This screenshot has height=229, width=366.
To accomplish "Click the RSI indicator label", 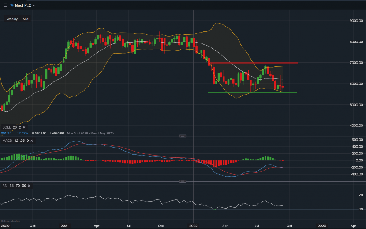I will 4,186.
